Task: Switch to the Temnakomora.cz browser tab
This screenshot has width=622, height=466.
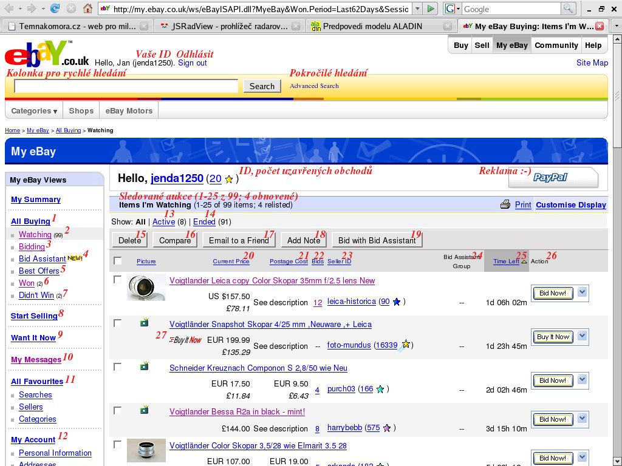Action: (77, 26)
